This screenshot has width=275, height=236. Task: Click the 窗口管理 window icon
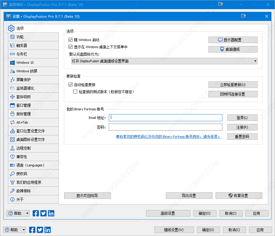(12, 105)
